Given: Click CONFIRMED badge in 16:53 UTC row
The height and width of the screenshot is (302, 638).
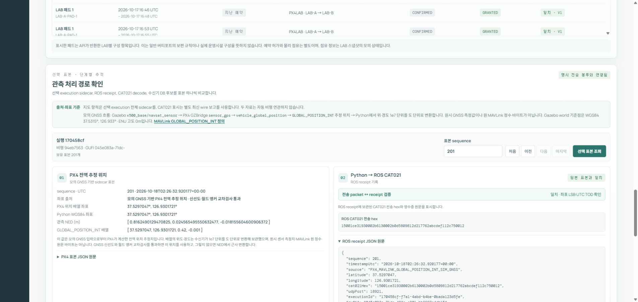Looking at the screenshot, I should 422,31.
